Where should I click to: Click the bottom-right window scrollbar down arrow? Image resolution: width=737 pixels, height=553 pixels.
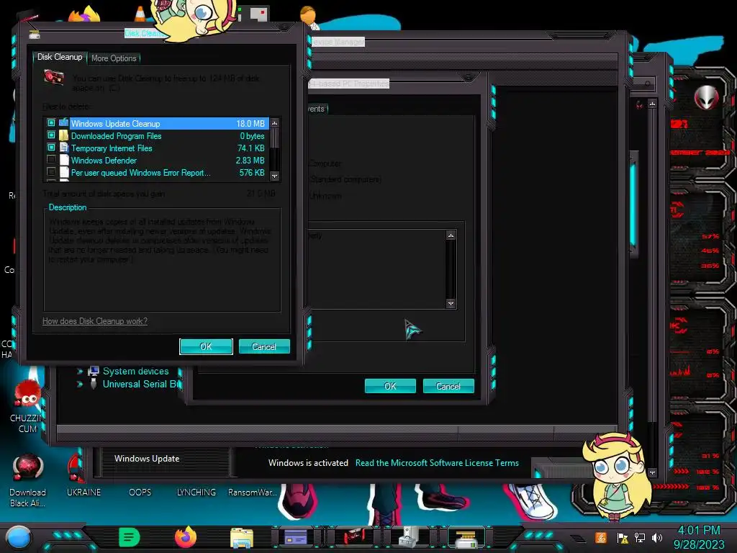pos(652,472)
